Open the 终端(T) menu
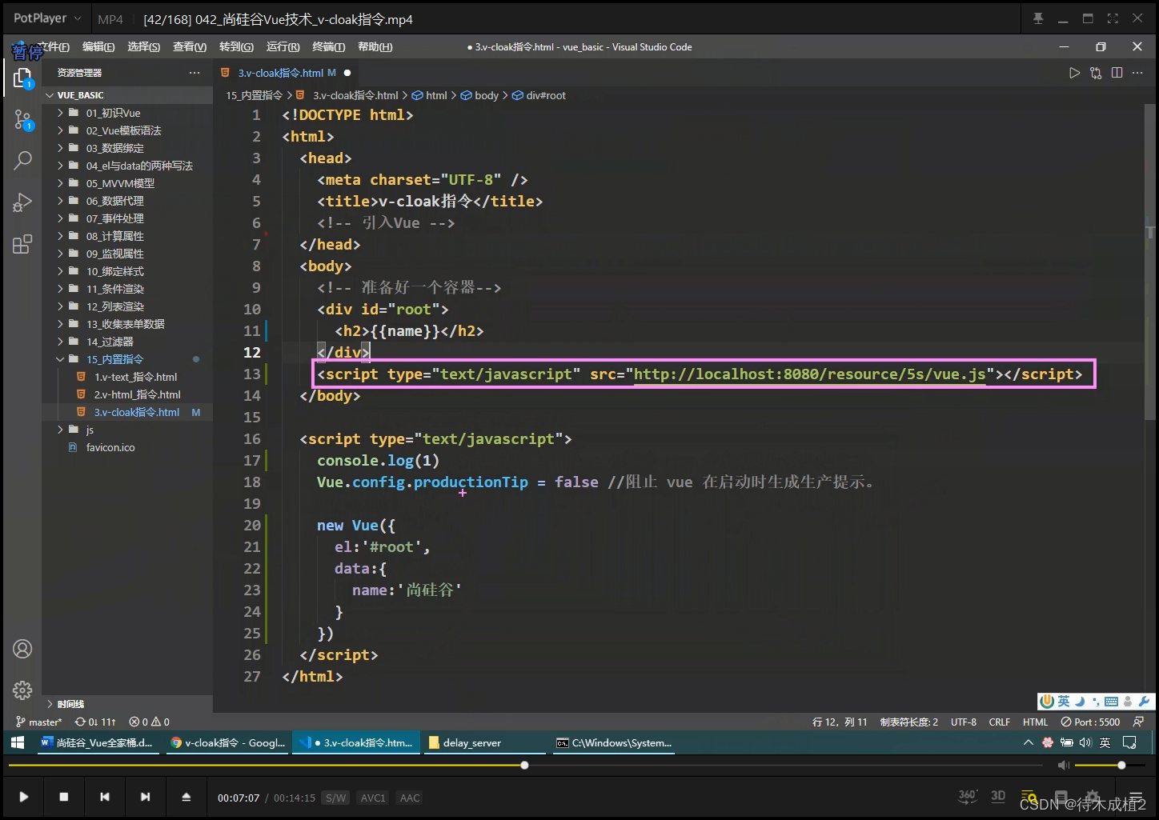Screen dimensions: 1159x820 click(x=328, y=47)
